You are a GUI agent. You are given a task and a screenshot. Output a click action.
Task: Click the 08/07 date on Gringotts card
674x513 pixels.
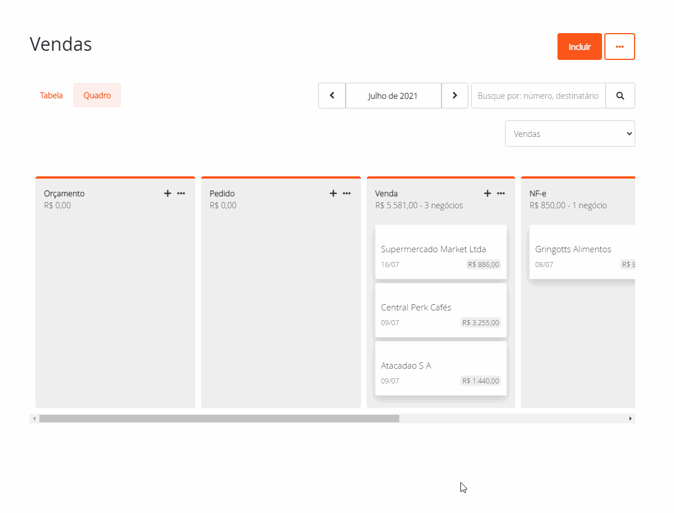click(x=544, y=264)
